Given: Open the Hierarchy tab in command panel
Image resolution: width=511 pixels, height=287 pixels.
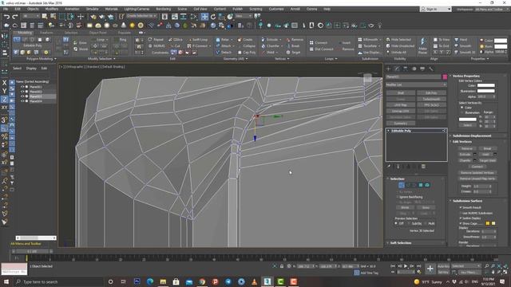Looking at the screenshot, I should coord(406,69).
